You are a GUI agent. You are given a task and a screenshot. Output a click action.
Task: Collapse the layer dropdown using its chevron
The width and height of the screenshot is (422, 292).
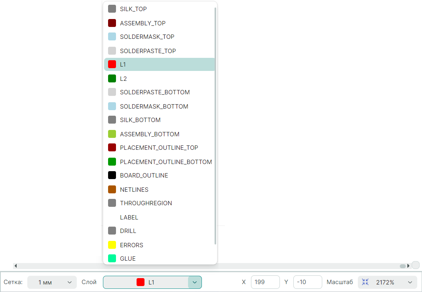pos(195,282)
